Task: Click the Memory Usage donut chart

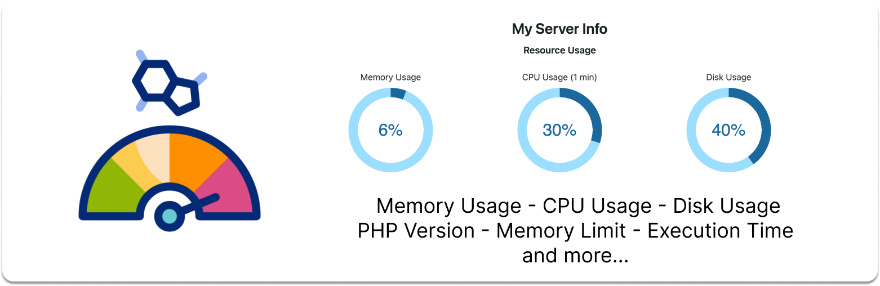Action: point(390,130)
